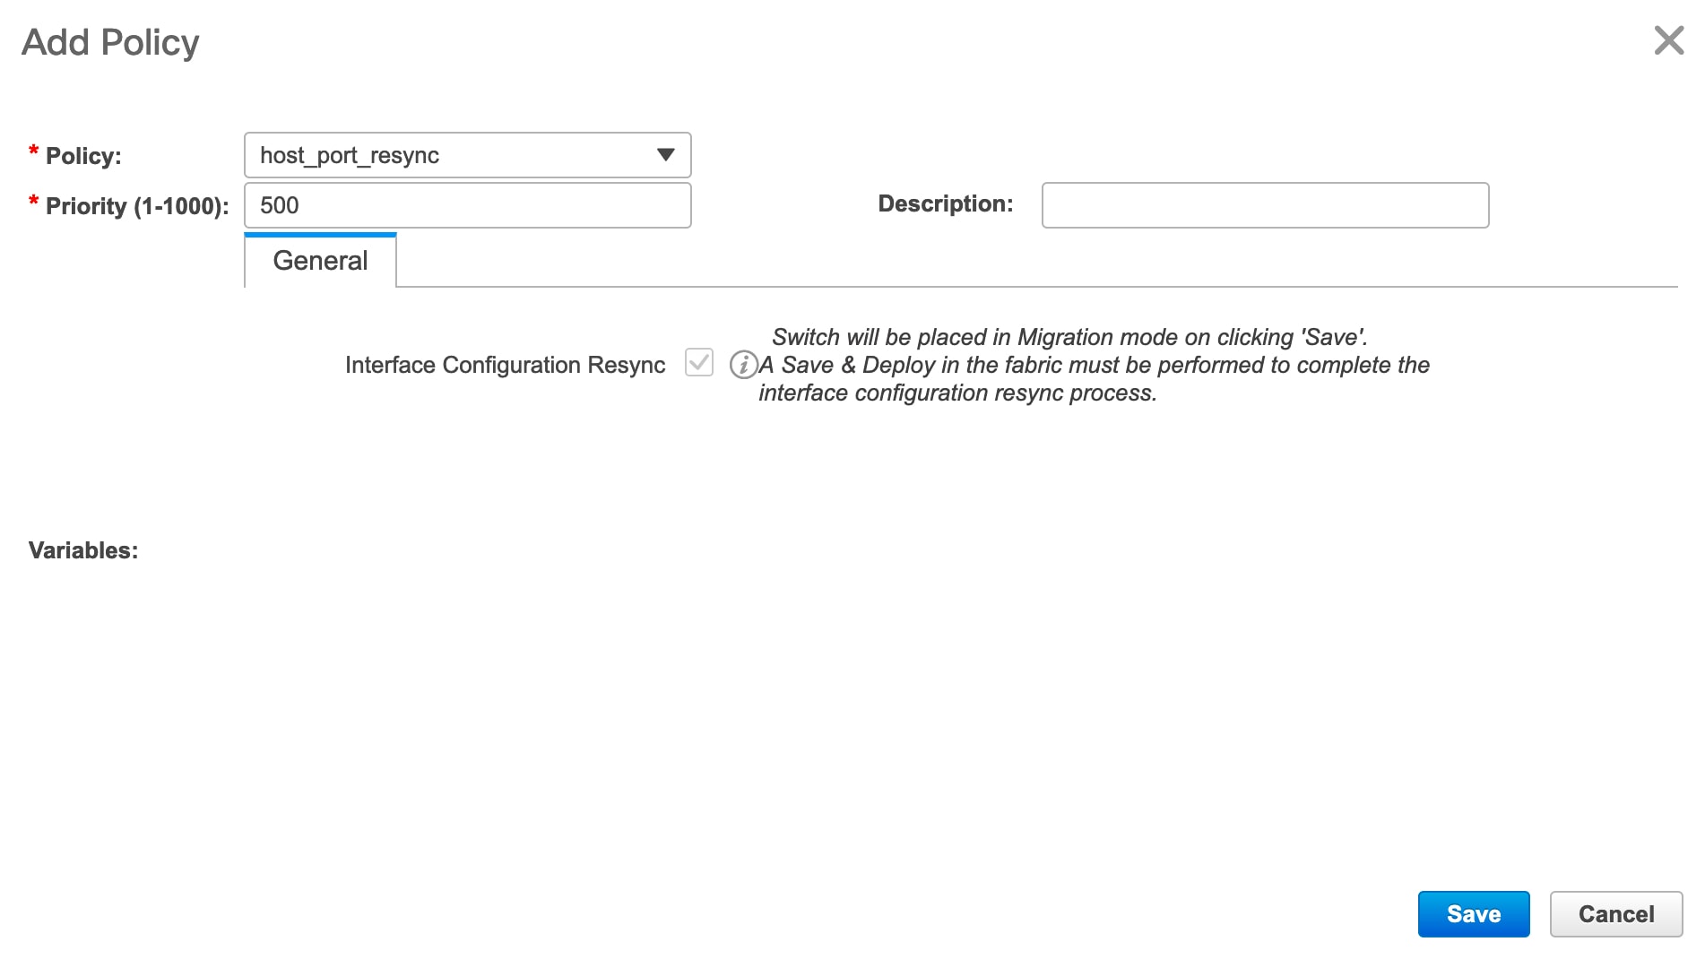This screenshot has width=1705, height=959.
Task: Click the 'Variables:' label
Action: [x=83, y=550]
